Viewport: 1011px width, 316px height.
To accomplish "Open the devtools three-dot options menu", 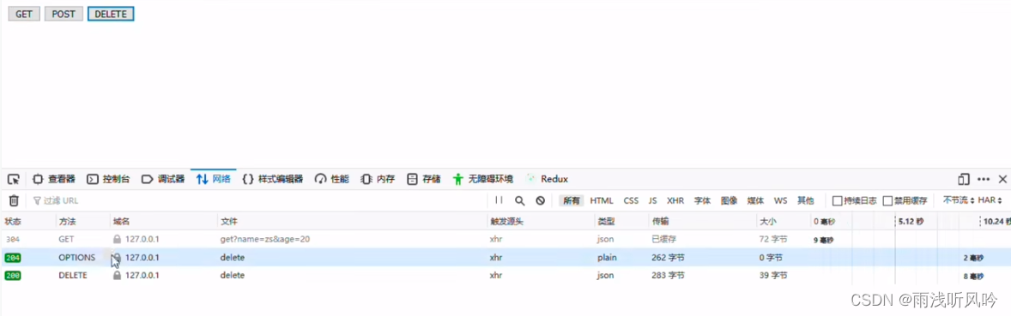I will pyautogui.click(x=984, y=179).
